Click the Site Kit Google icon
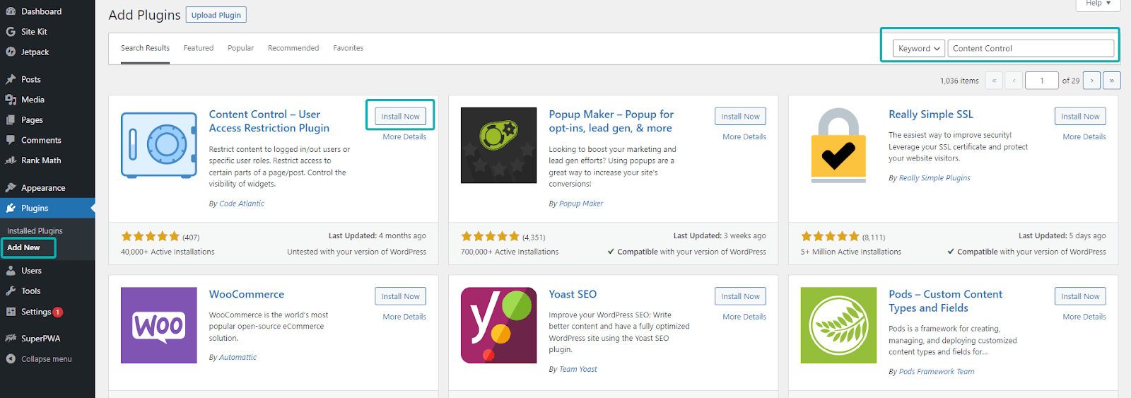 (11, 32)
